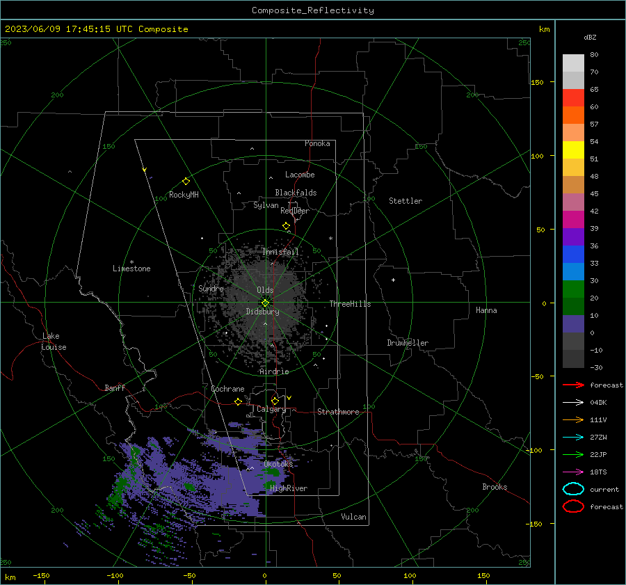Click the green 22JP arrow icon
This screenshot has width=626, height=585.
(x=573, y=454)
